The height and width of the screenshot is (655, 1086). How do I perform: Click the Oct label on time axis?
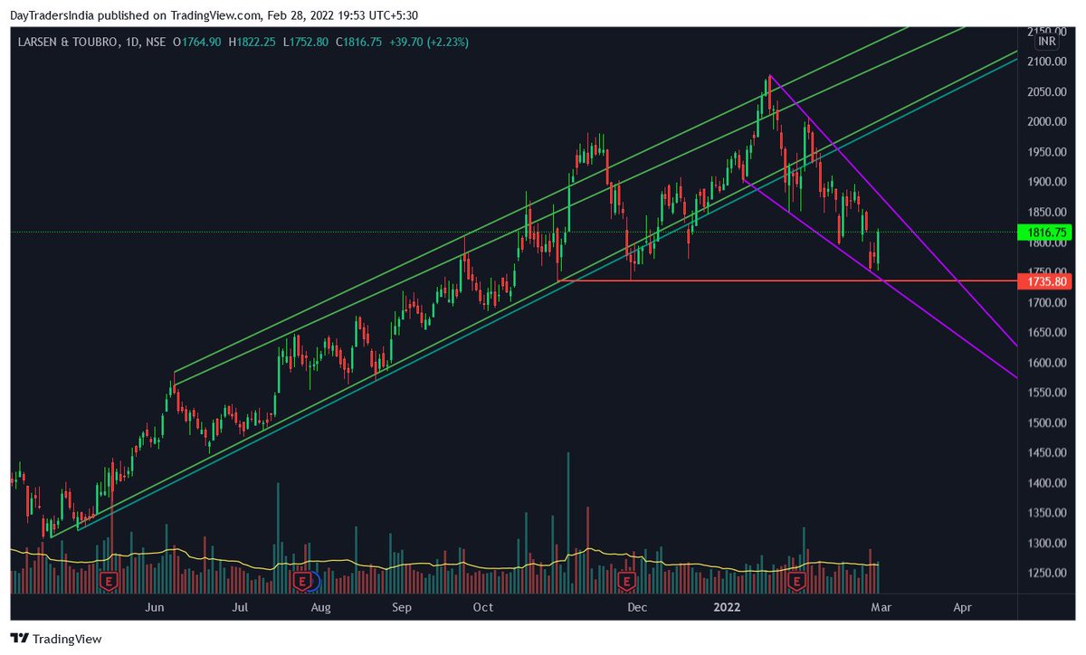coord(483,608)
